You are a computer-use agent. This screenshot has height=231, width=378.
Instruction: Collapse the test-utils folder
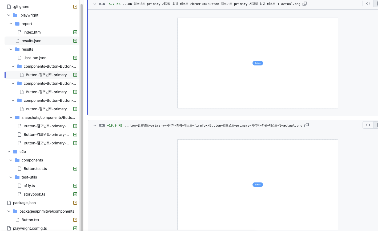coord(11,177)
